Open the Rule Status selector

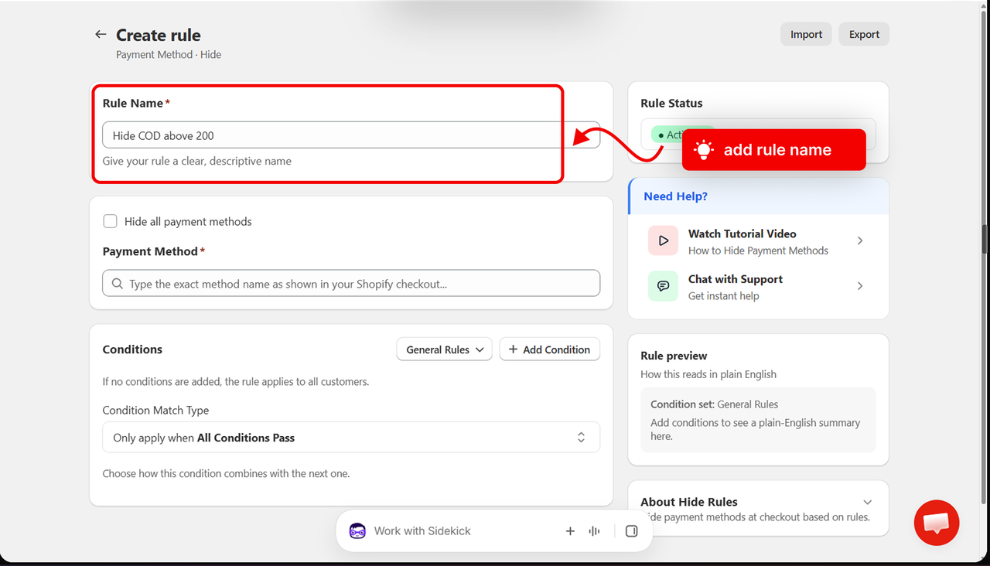[x=758, y=135]
